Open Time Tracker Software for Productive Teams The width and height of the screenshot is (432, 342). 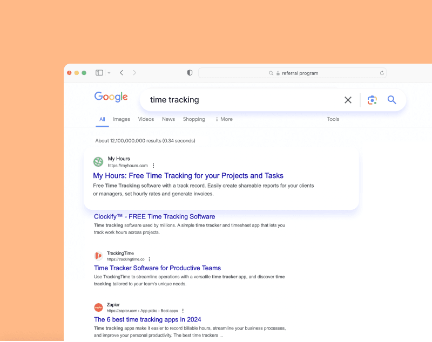(157, 268)
